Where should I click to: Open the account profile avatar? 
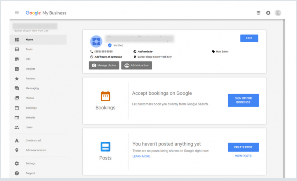tap(278, 13)
